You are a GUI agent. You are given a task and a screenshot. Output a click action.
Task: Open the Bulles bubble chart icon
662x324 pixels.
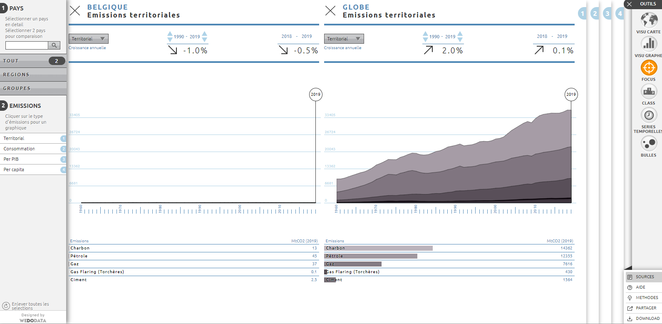coord(649,144)
